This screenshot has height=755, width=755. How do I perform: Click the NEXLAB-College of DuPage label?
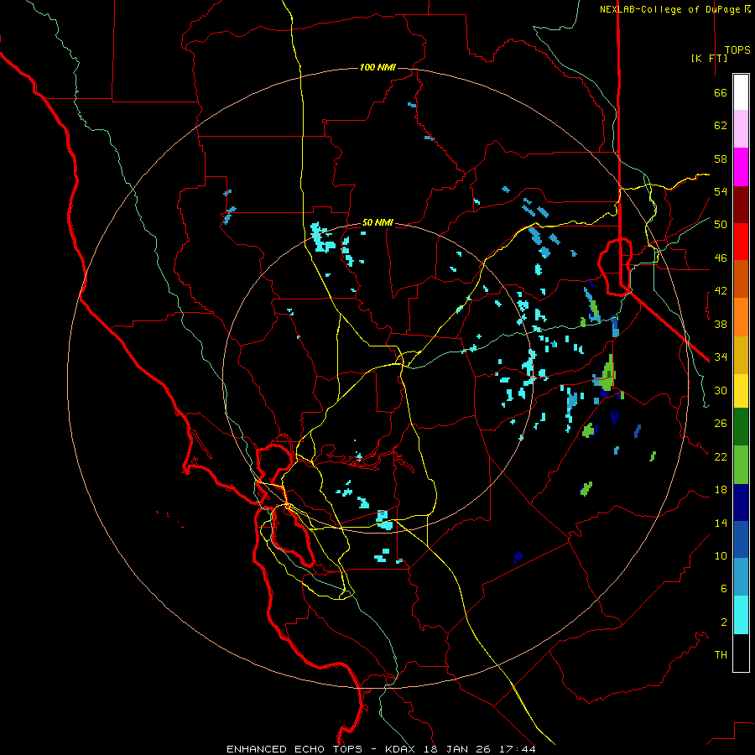tap(669, 9)
